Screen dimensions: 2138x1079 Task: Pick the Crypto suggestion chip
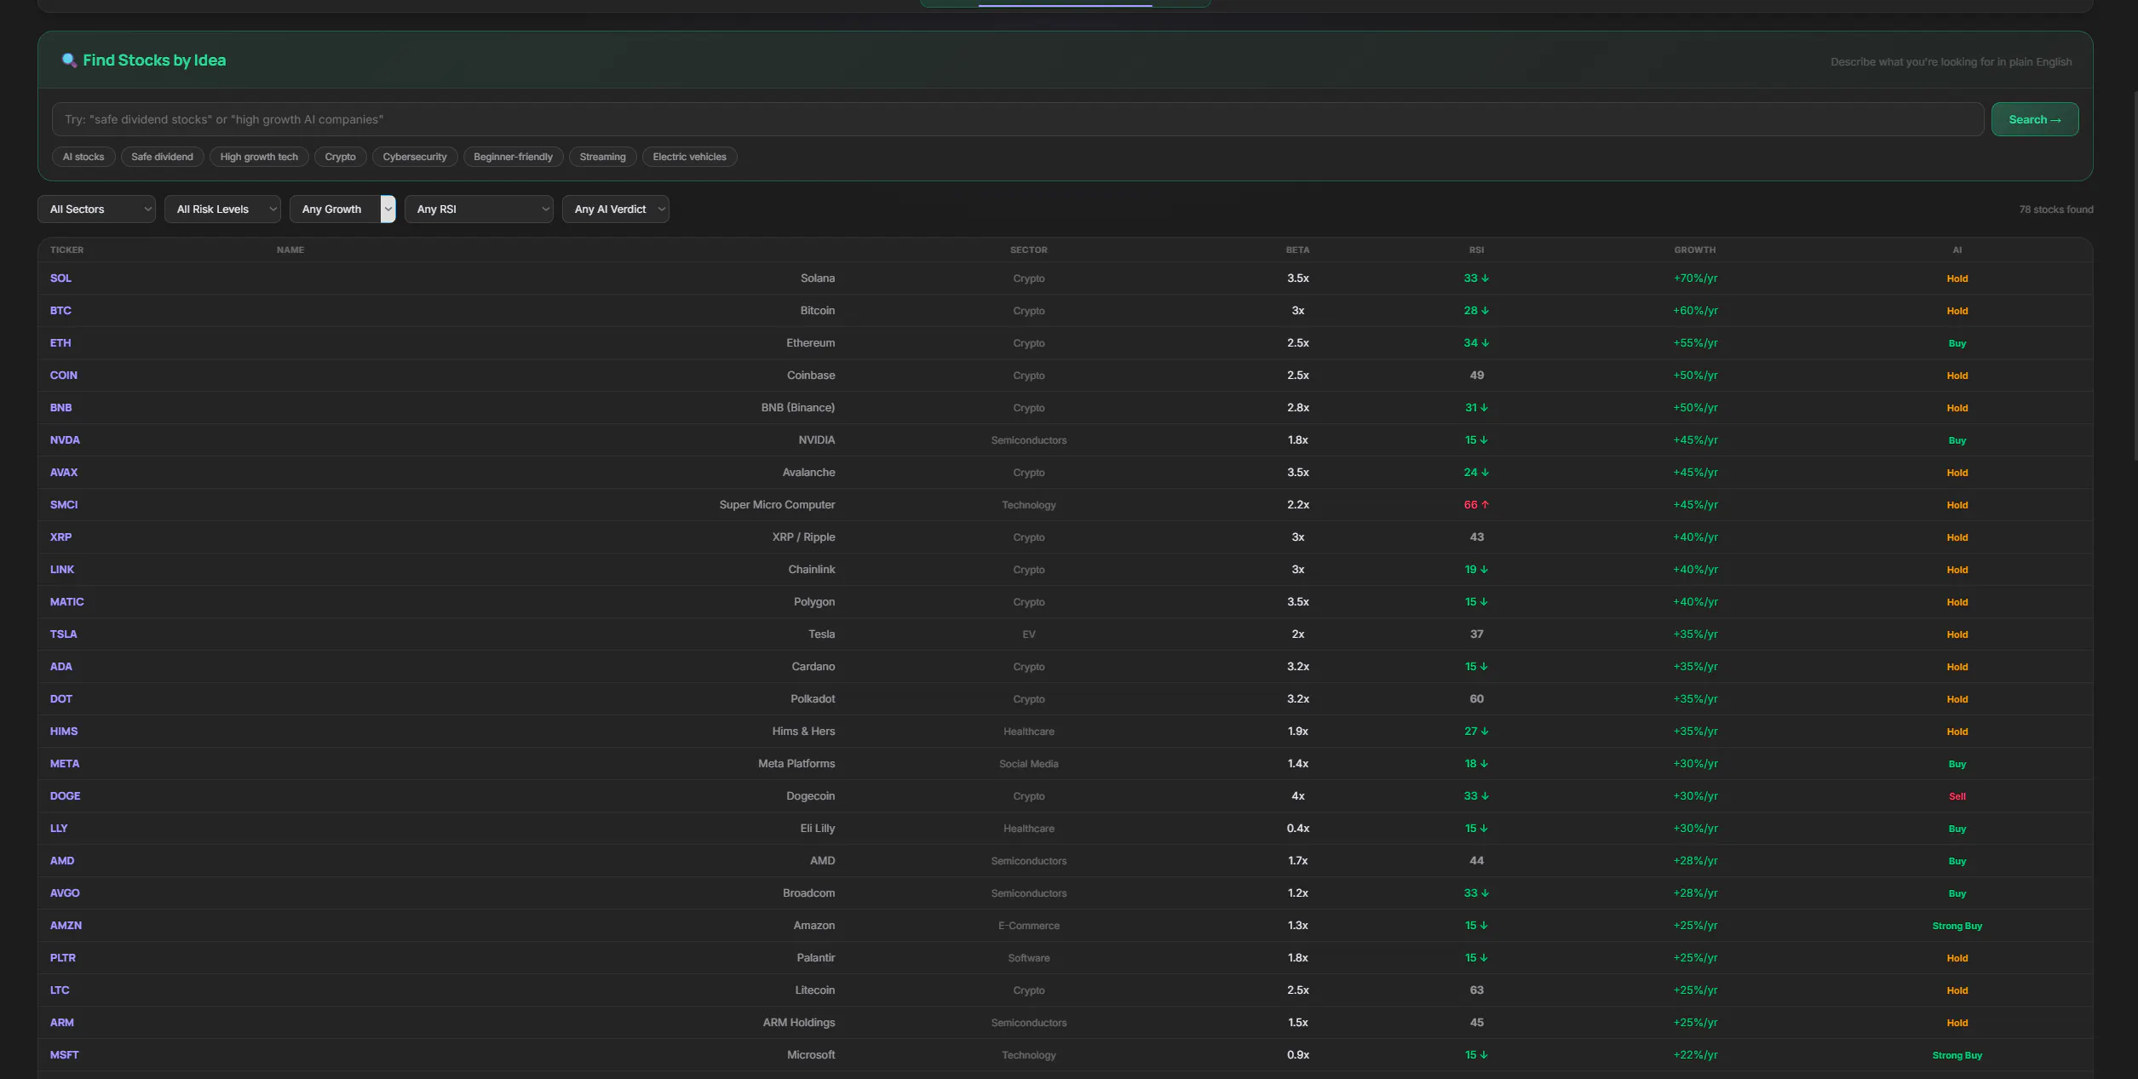coord(340,157)
